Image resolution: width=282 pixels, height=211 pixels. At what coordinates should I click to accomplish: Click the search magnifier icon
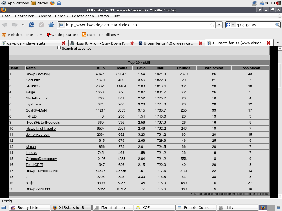[x=278, y=25]
